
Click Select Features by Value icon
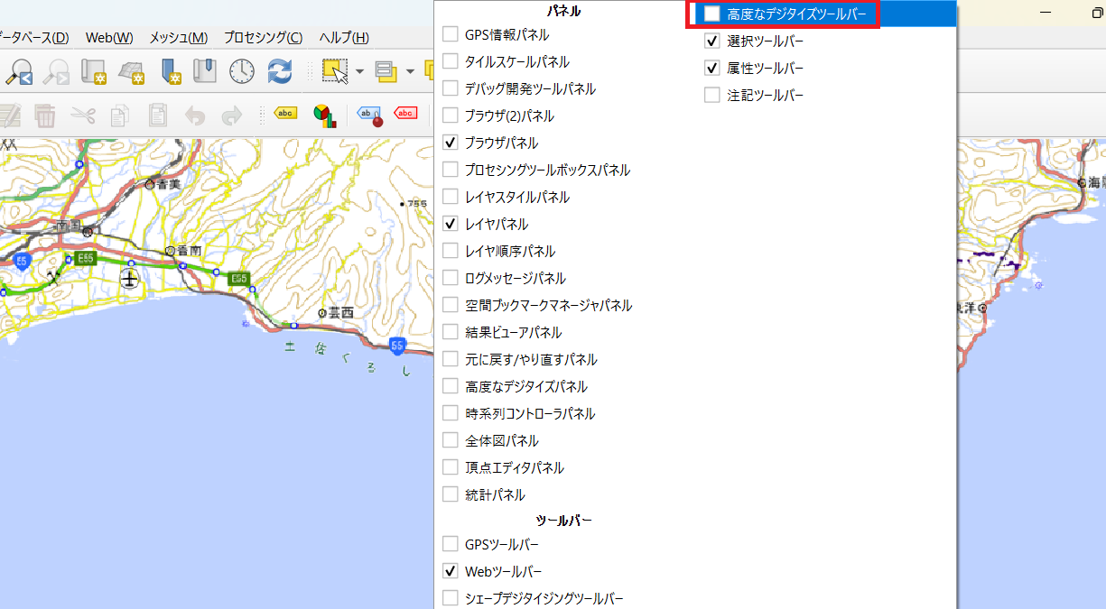386,70
